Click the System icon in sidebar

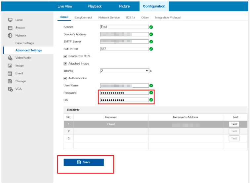(x=10, y=28)
